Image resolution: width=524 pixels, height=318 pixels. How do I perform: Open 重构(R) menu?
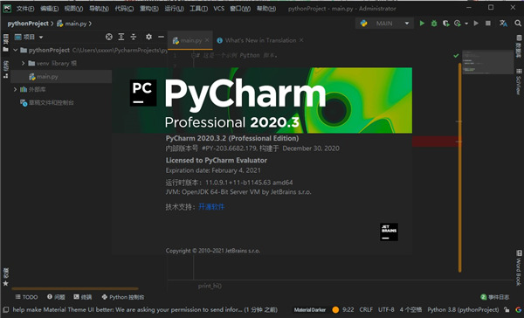click(x=149, y=9)
